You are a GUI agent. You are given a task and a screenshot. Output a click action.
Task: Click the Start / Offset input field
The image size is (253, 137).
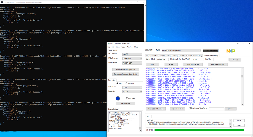[x=163, y=60]
